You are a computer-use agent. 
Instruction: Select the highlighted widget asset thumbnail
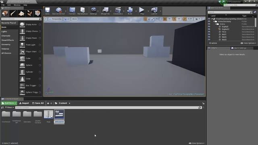[59, 114]
